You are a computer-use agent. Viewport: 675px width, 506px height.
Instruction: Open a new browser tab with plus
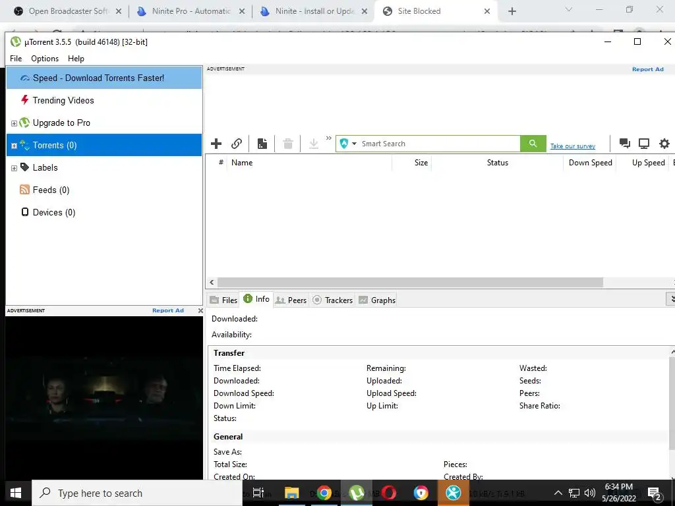tap(512, 11)
